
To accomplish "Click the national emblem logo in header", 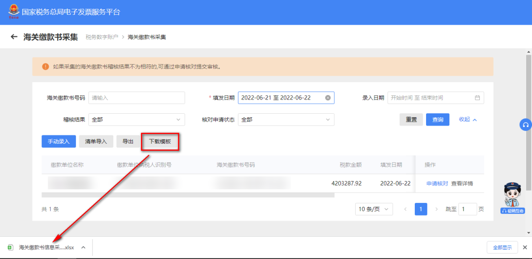I will click(14, 12).
